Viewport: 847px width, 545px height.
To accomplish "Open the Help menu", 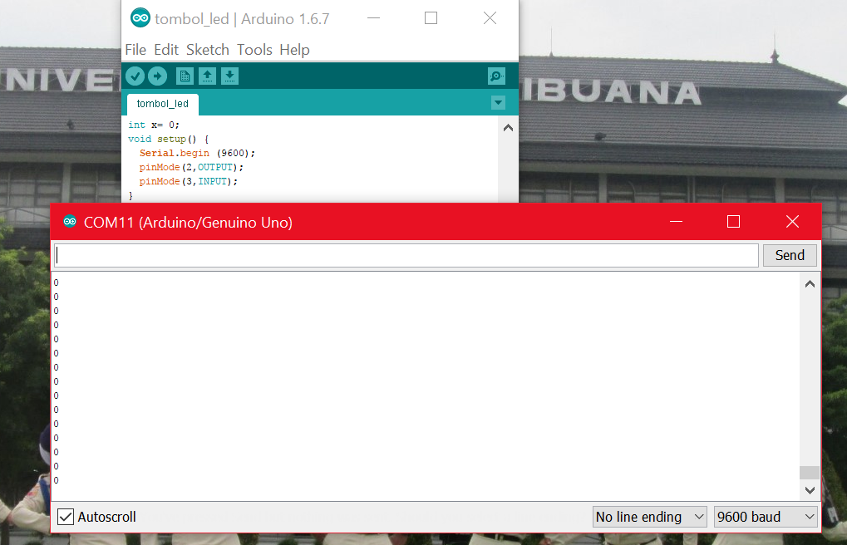I will pos(294,50).
